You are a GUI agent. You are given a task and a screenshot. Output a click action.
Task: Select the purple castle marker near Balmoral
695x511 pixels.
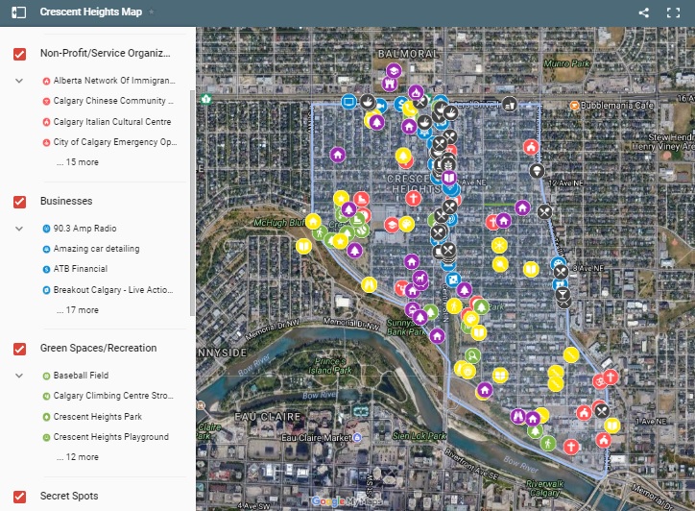[389, 84]
